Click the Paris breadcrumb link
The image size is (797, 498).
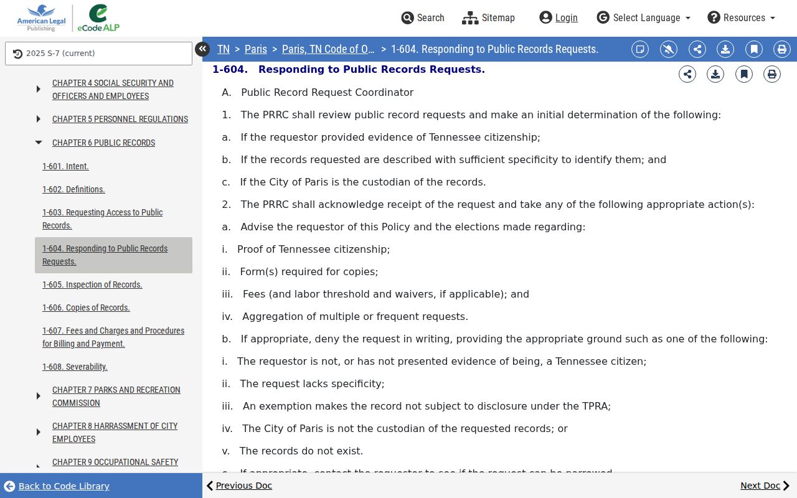pos(256,49)
